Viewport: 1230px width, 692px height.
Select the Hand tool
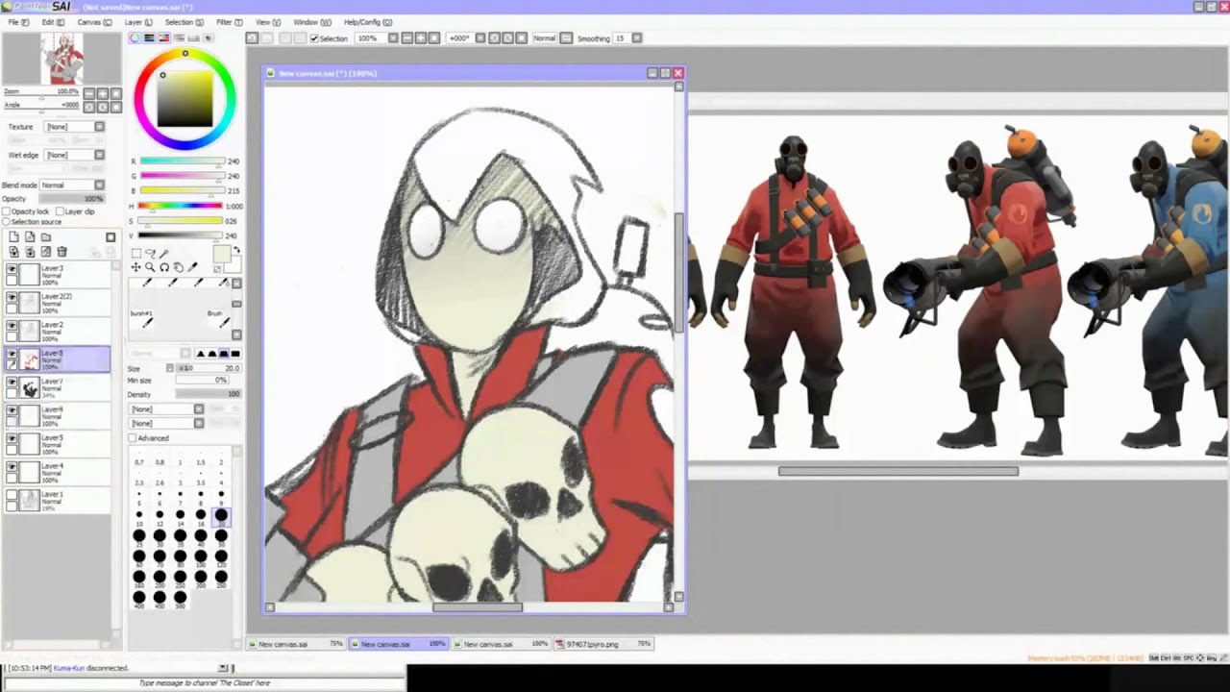[178, 267]
